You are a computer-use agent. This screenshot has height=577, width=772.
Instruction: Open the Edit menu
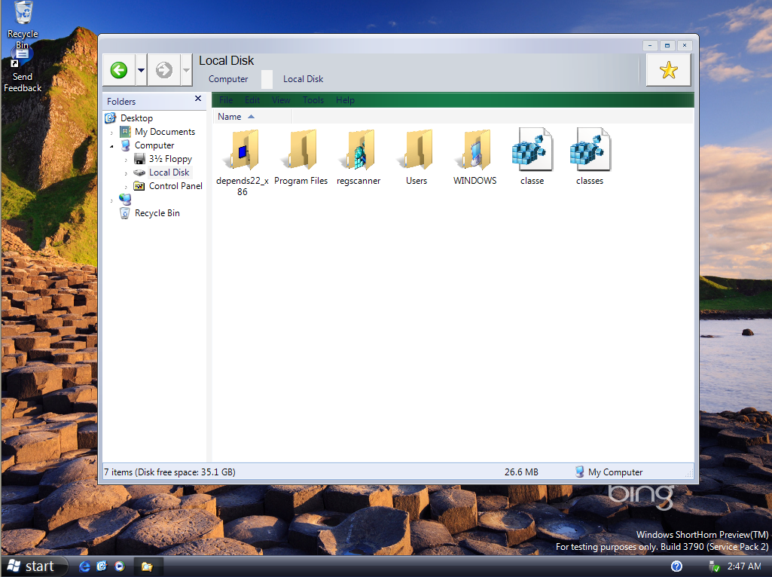(x=252, y=100)
